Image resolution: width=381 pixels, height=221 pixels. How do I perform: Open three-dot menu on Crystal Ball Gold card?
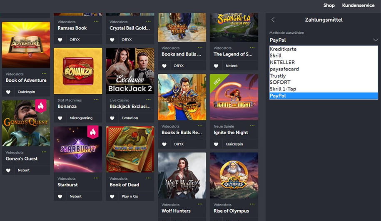(148, 21)
